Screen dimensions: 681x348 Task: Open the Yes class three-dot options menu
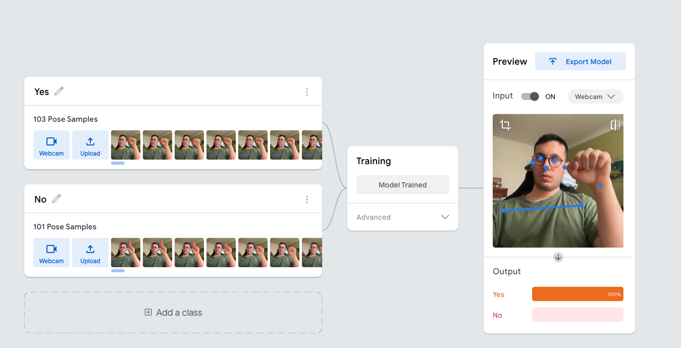click(x=307, y=92)
